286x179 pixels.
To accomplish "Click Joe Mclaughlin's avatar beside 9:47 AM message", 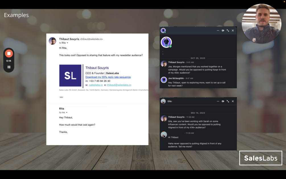I will click(x=164, y=80).
